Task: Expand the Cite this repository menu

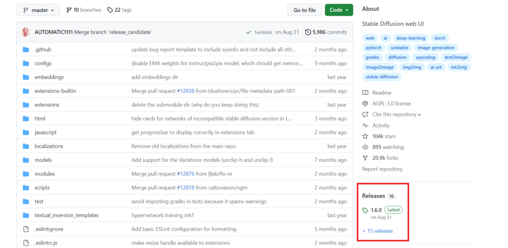Action: [x=396, y=115]
